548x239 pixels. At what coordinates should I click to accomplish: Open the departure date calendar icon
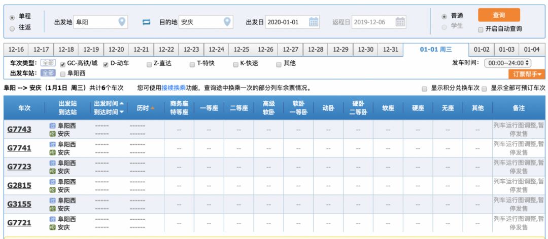click(314, 22)
